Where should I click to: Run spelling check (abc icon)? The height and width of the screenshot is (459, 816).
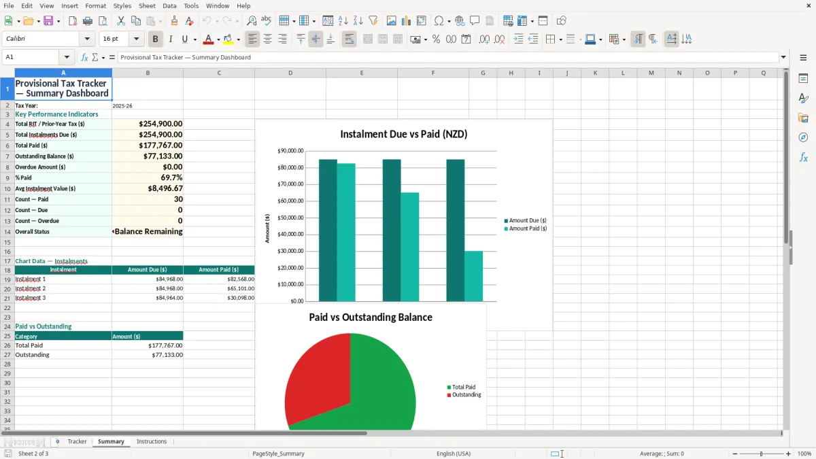pos(267,21)
